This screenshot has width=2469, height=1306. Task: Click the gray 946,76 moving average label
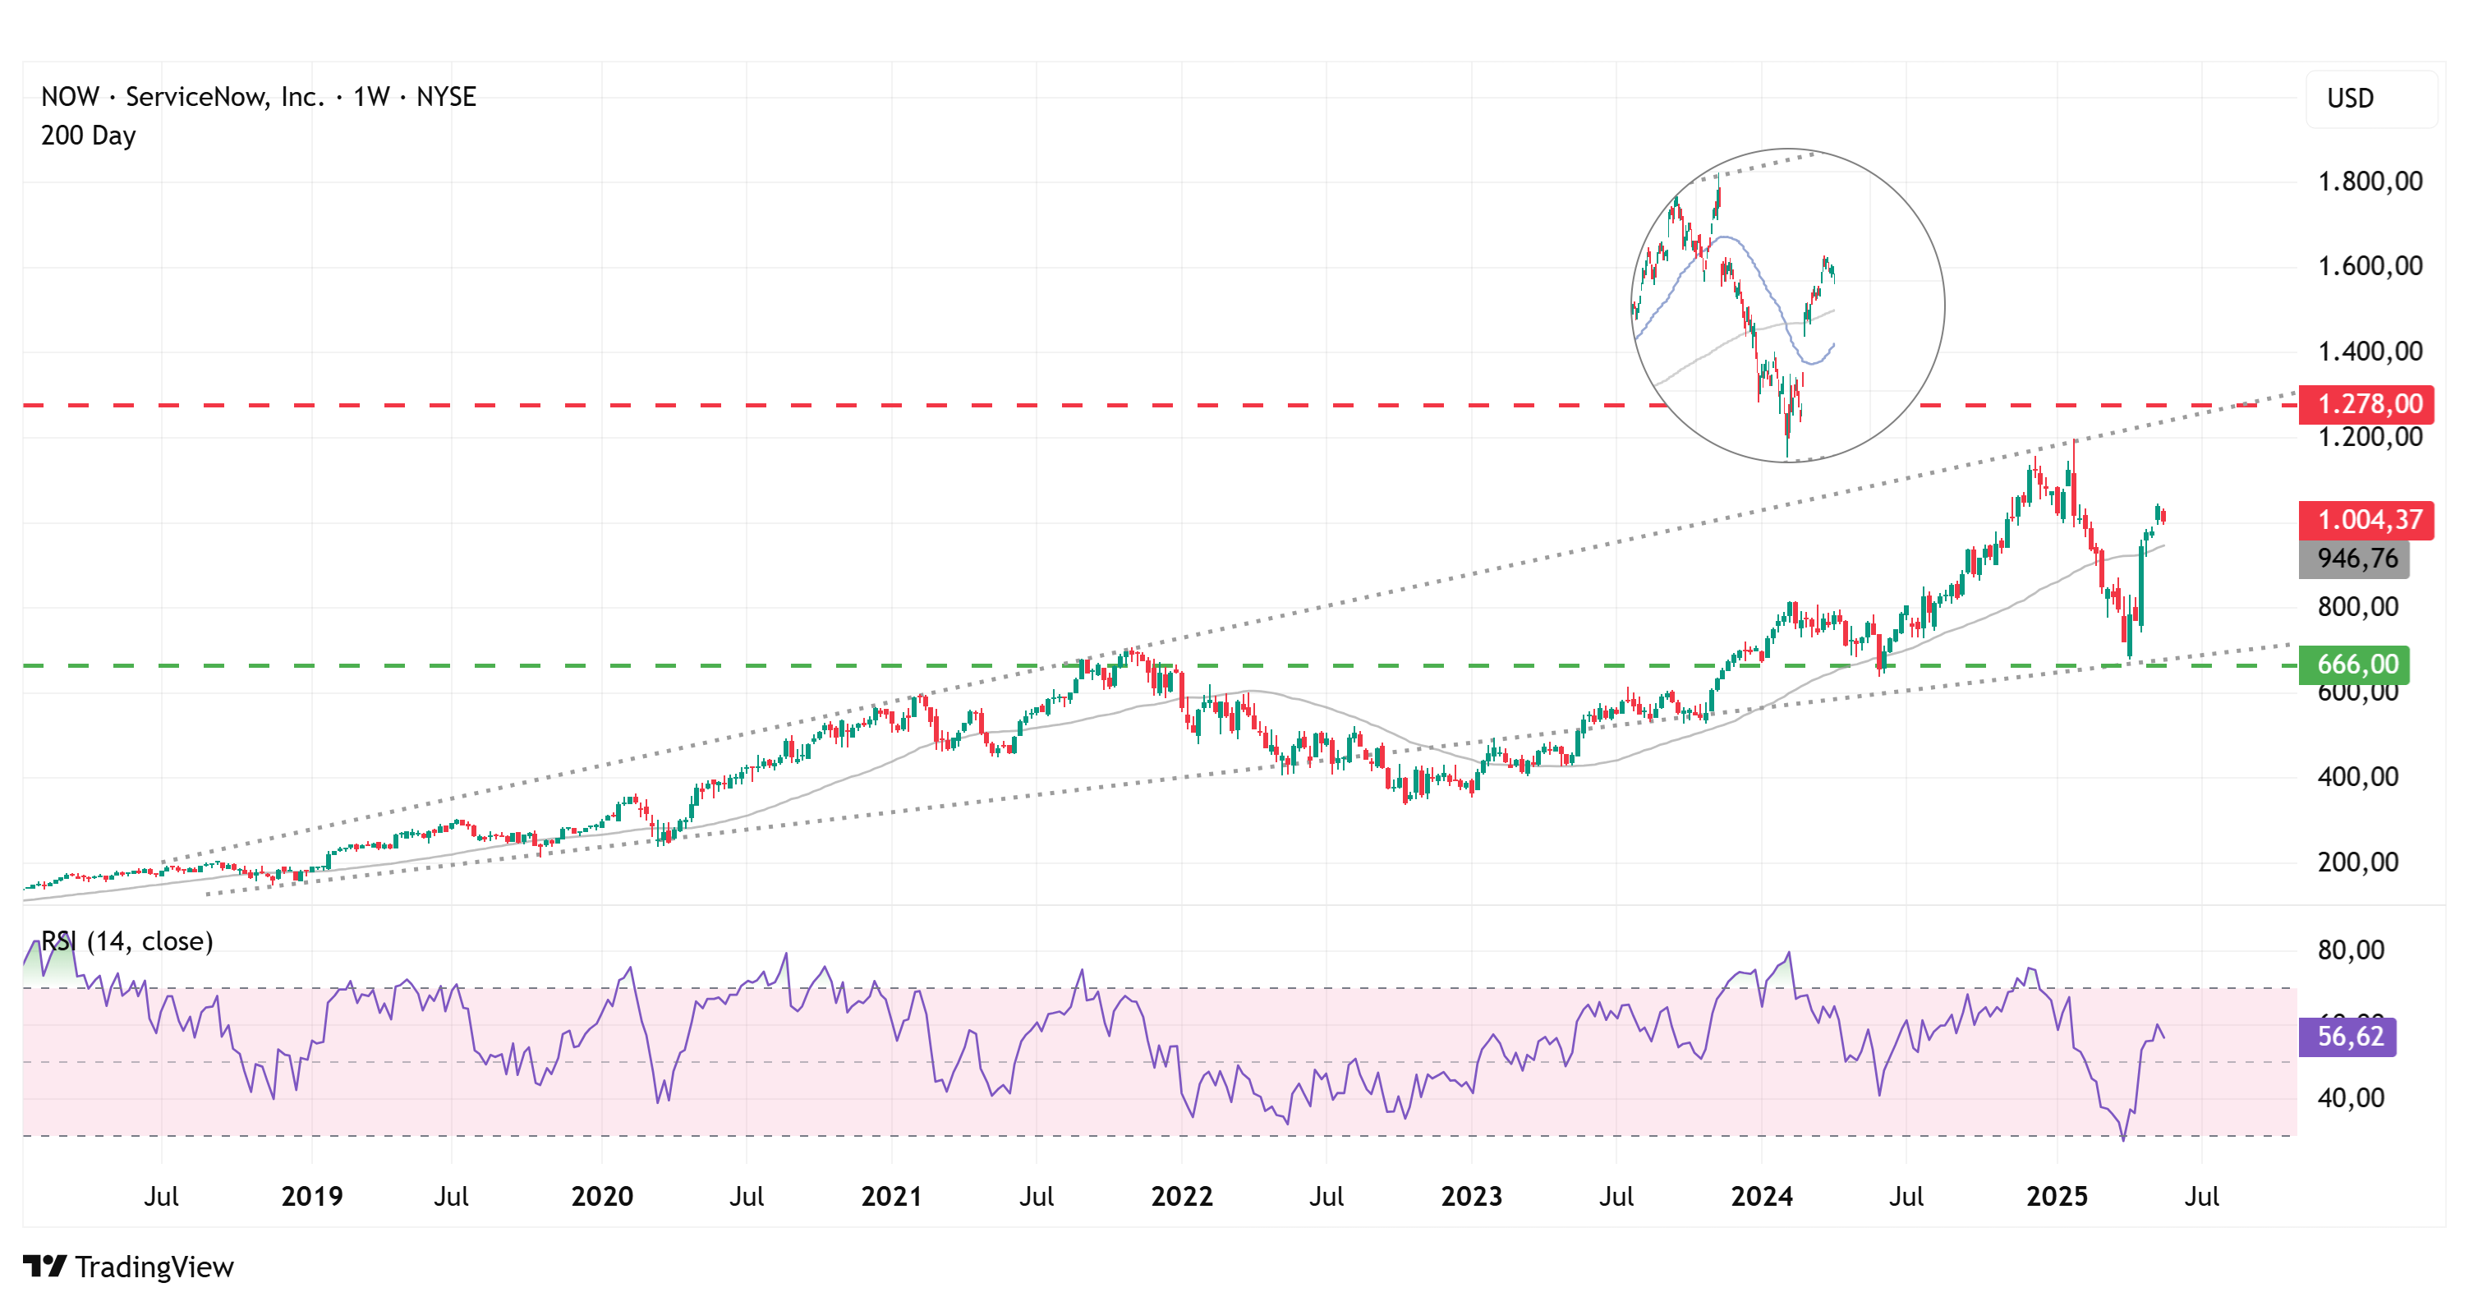click(2354, 559)
